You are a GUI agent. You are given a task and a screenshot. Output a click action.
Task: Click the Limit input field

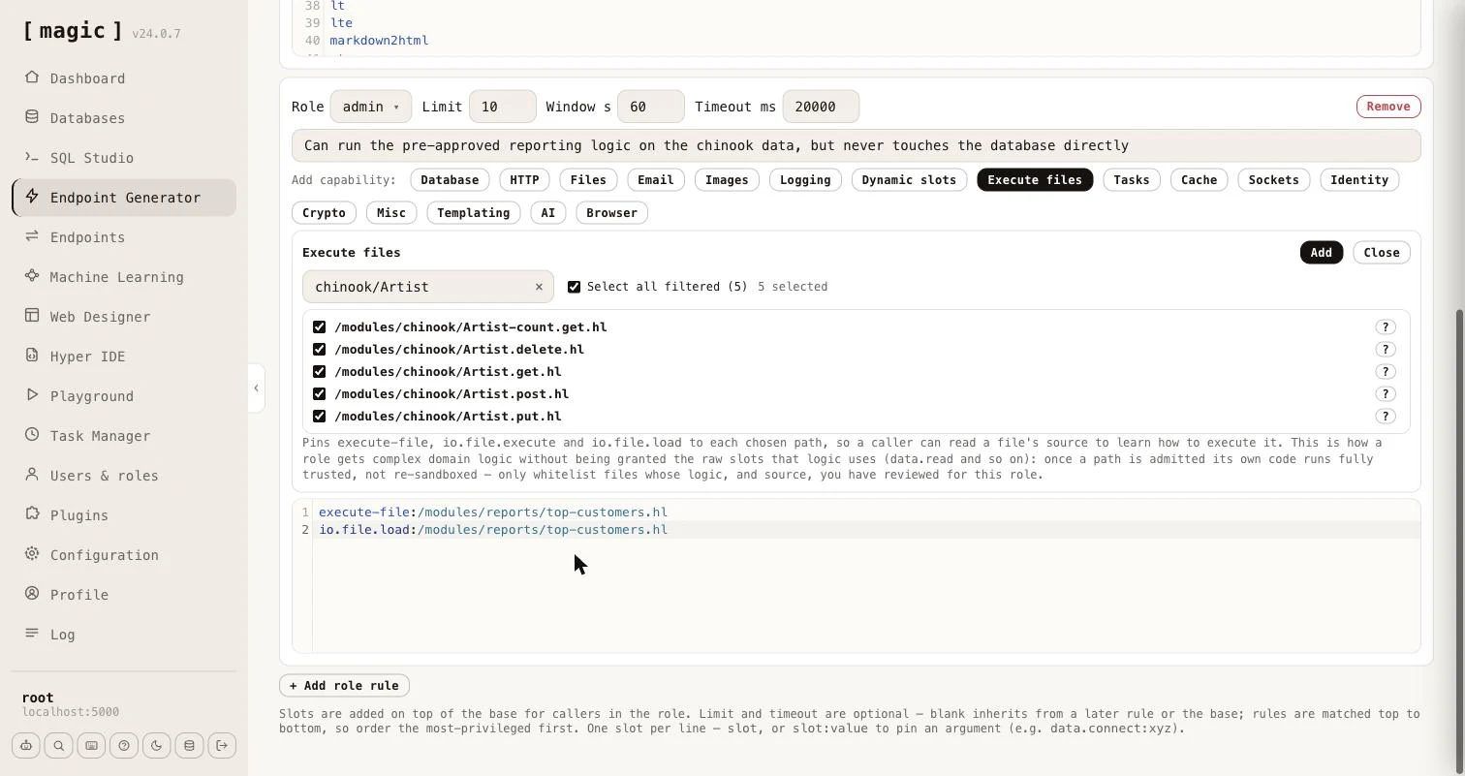(503, 107)
